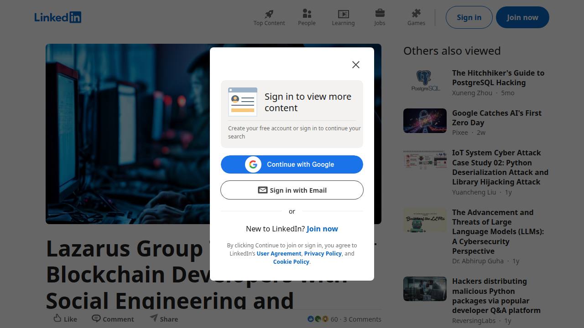
Task: Click publisher name Pixee
Action: point(460,133)
